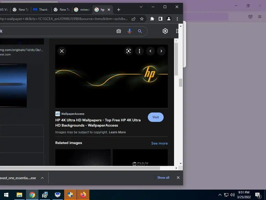This screenshot has height=200, width=266.
Task: Bookmark this tab with star icon
Action: pos(142,19)
